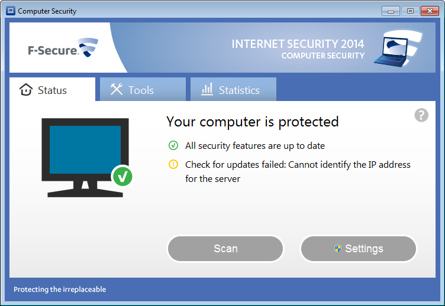Select the Status tab
This screenshot has height=306, width=445.
[52, 90]
